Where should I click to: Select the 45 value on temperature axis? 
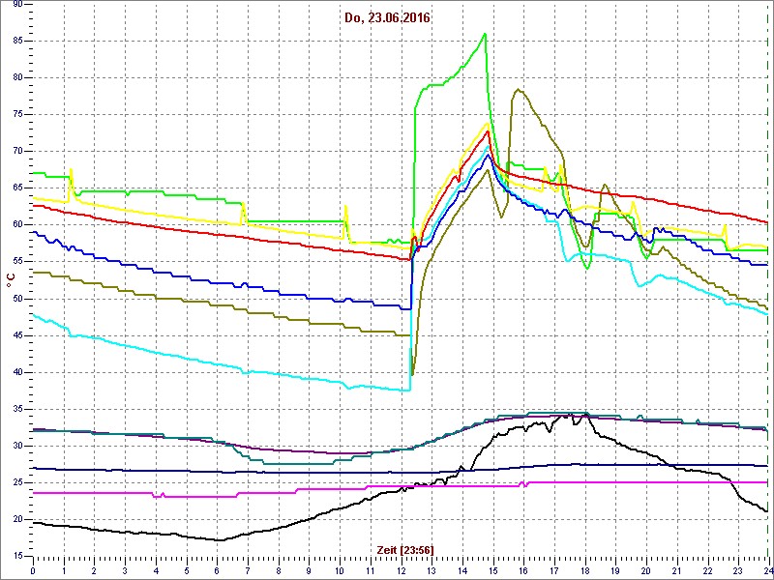pyautogui.click(x=17, y=335)
